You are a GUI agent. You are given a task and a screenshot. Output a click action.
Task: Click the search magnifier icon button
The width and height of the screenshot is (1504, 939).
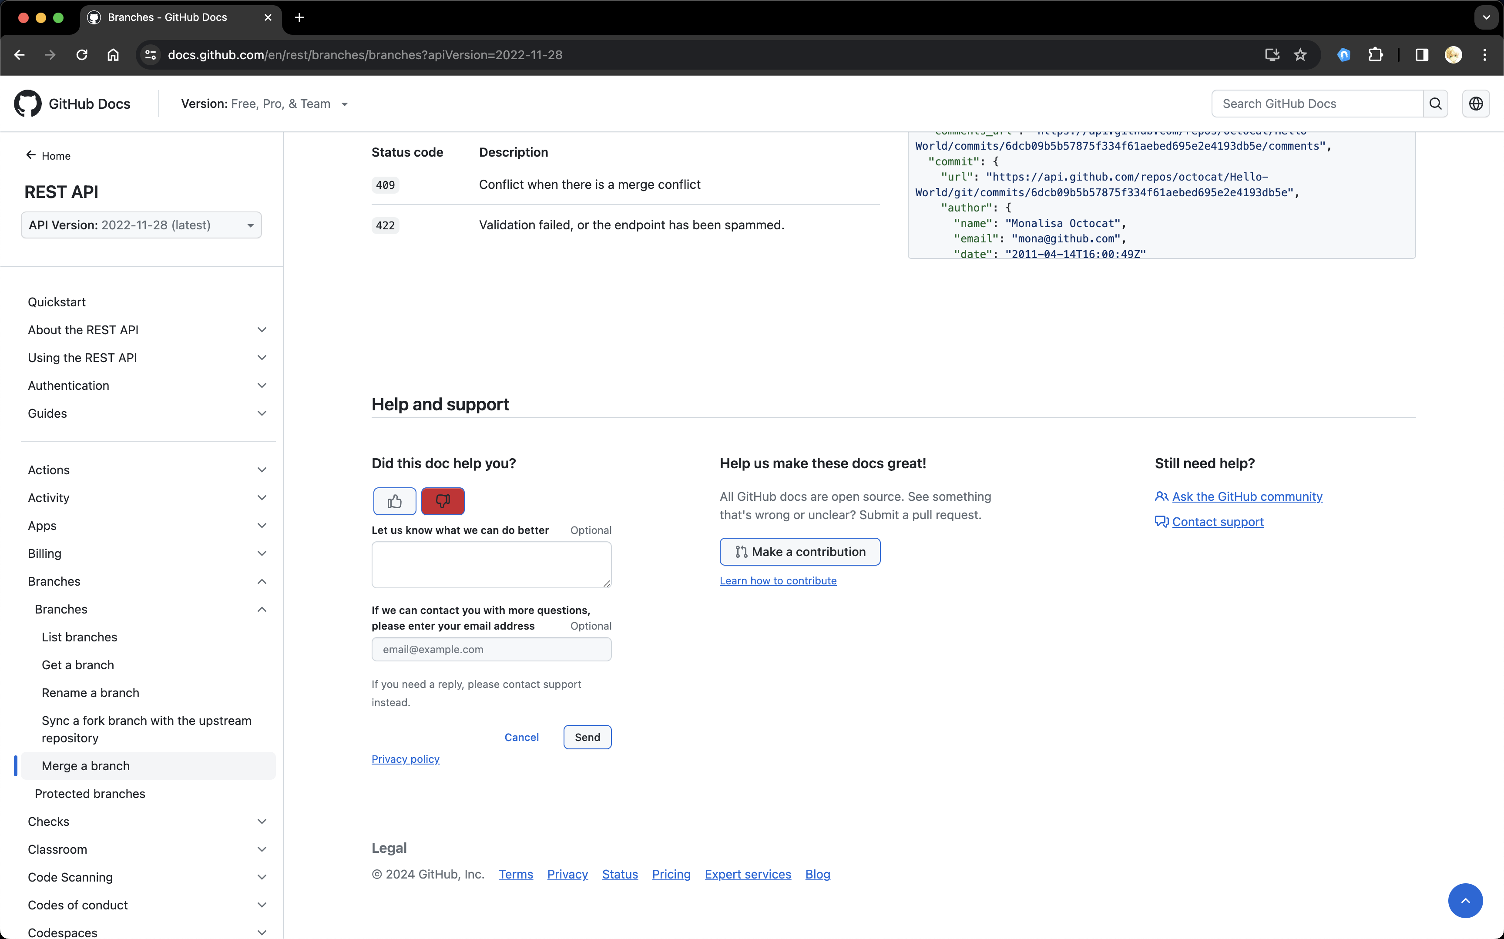1436,104
